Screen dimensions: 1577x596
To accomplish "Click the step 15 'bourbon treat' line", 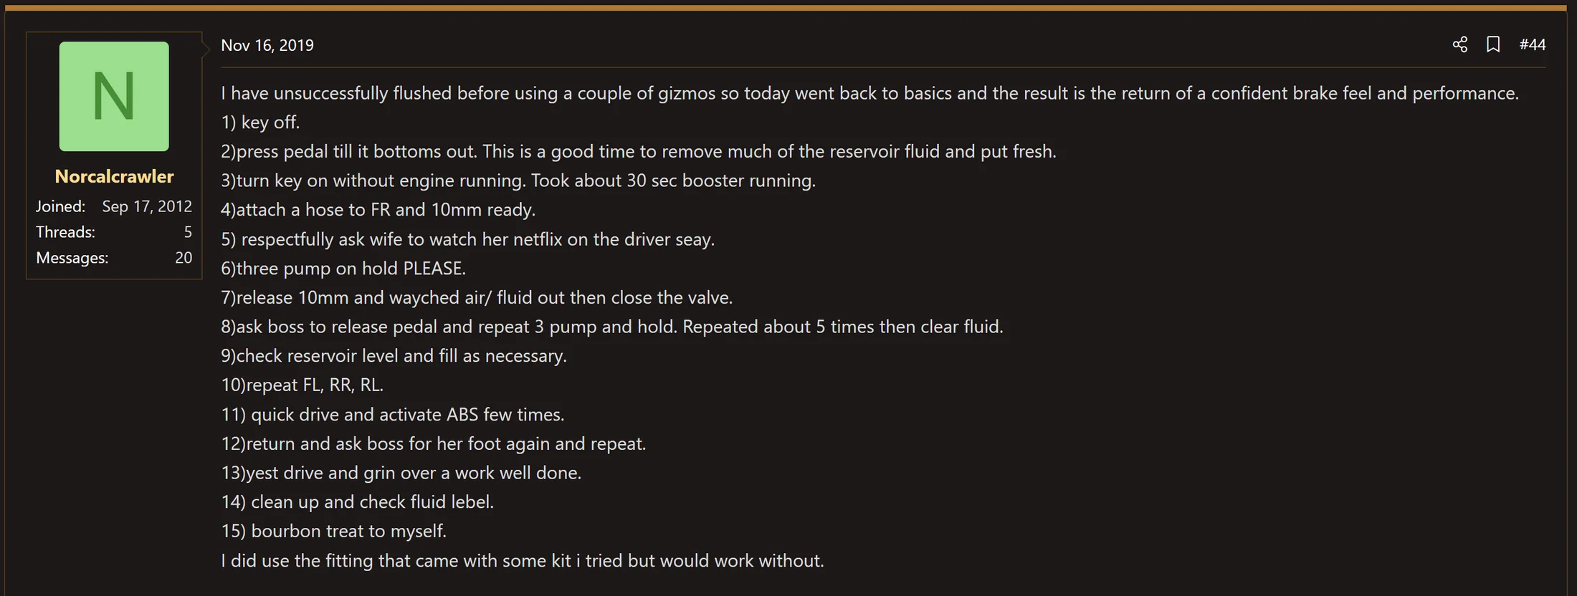I will (333, 532).
